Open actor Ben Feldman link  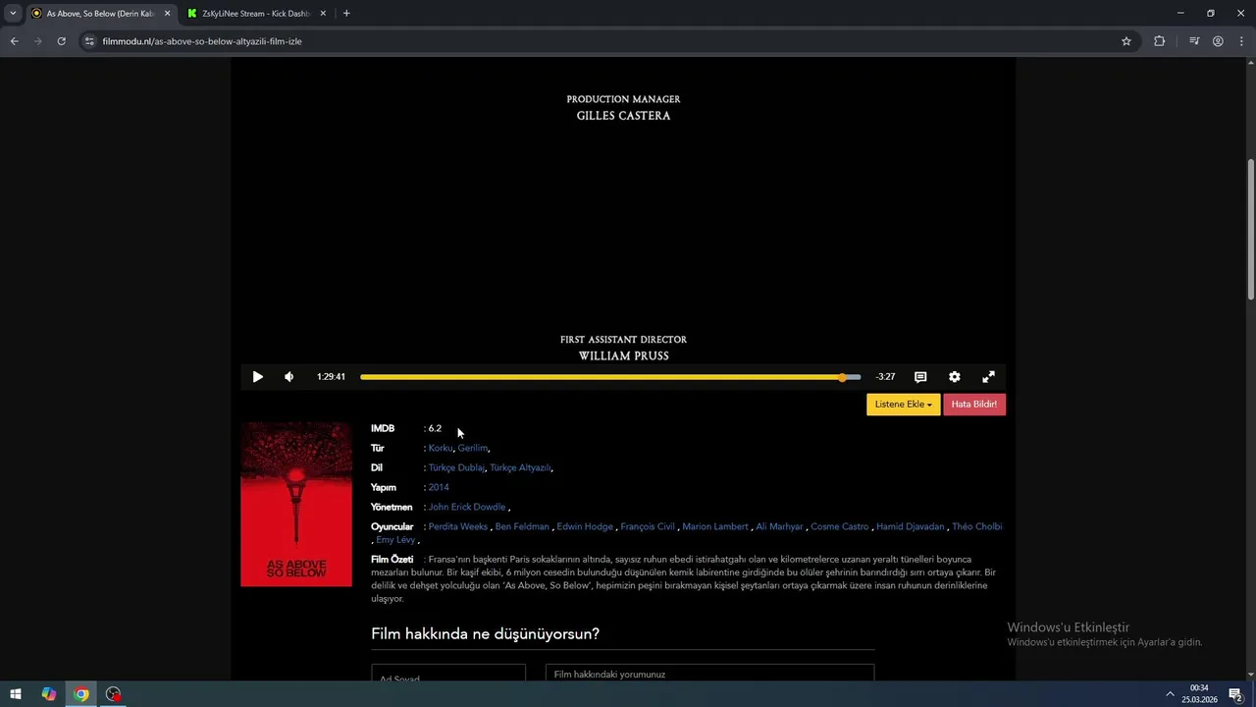522,527
